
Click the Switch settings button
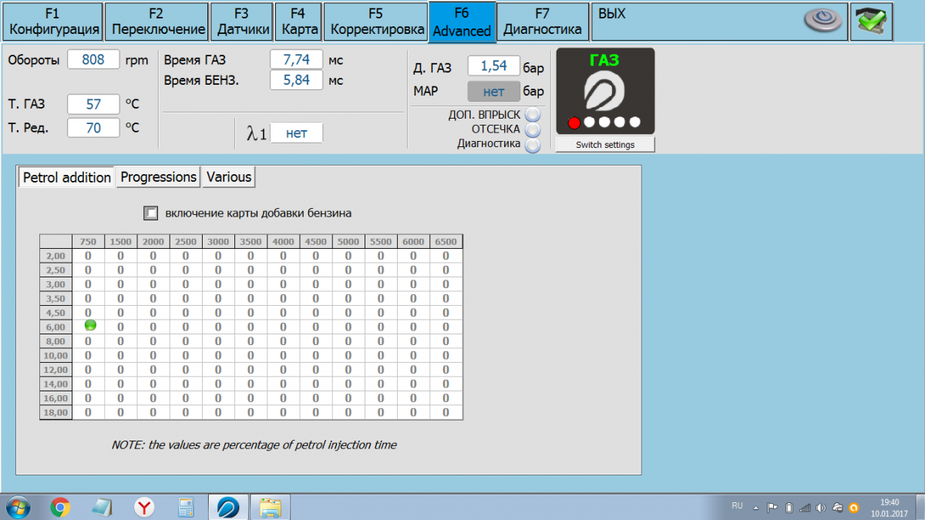coord(605,145)
